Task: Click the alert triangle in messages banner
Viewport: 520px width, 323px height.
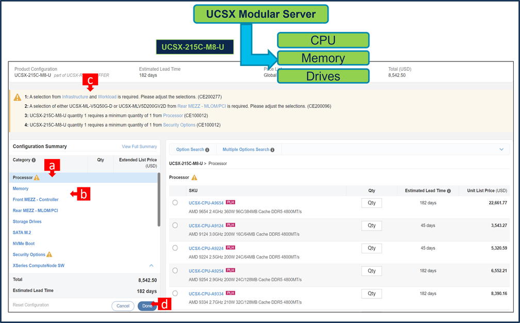Action: click(17, 97)
